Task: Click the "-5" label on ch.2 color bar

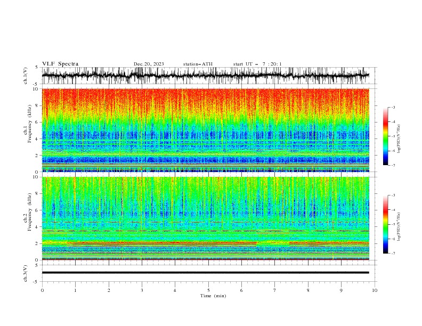Action: pos(393,224)
